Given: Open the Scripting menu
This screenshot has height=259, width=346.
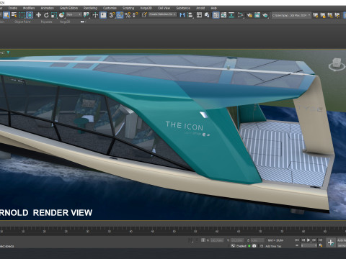Looking at the screenshot, I should tap(128, 8).
